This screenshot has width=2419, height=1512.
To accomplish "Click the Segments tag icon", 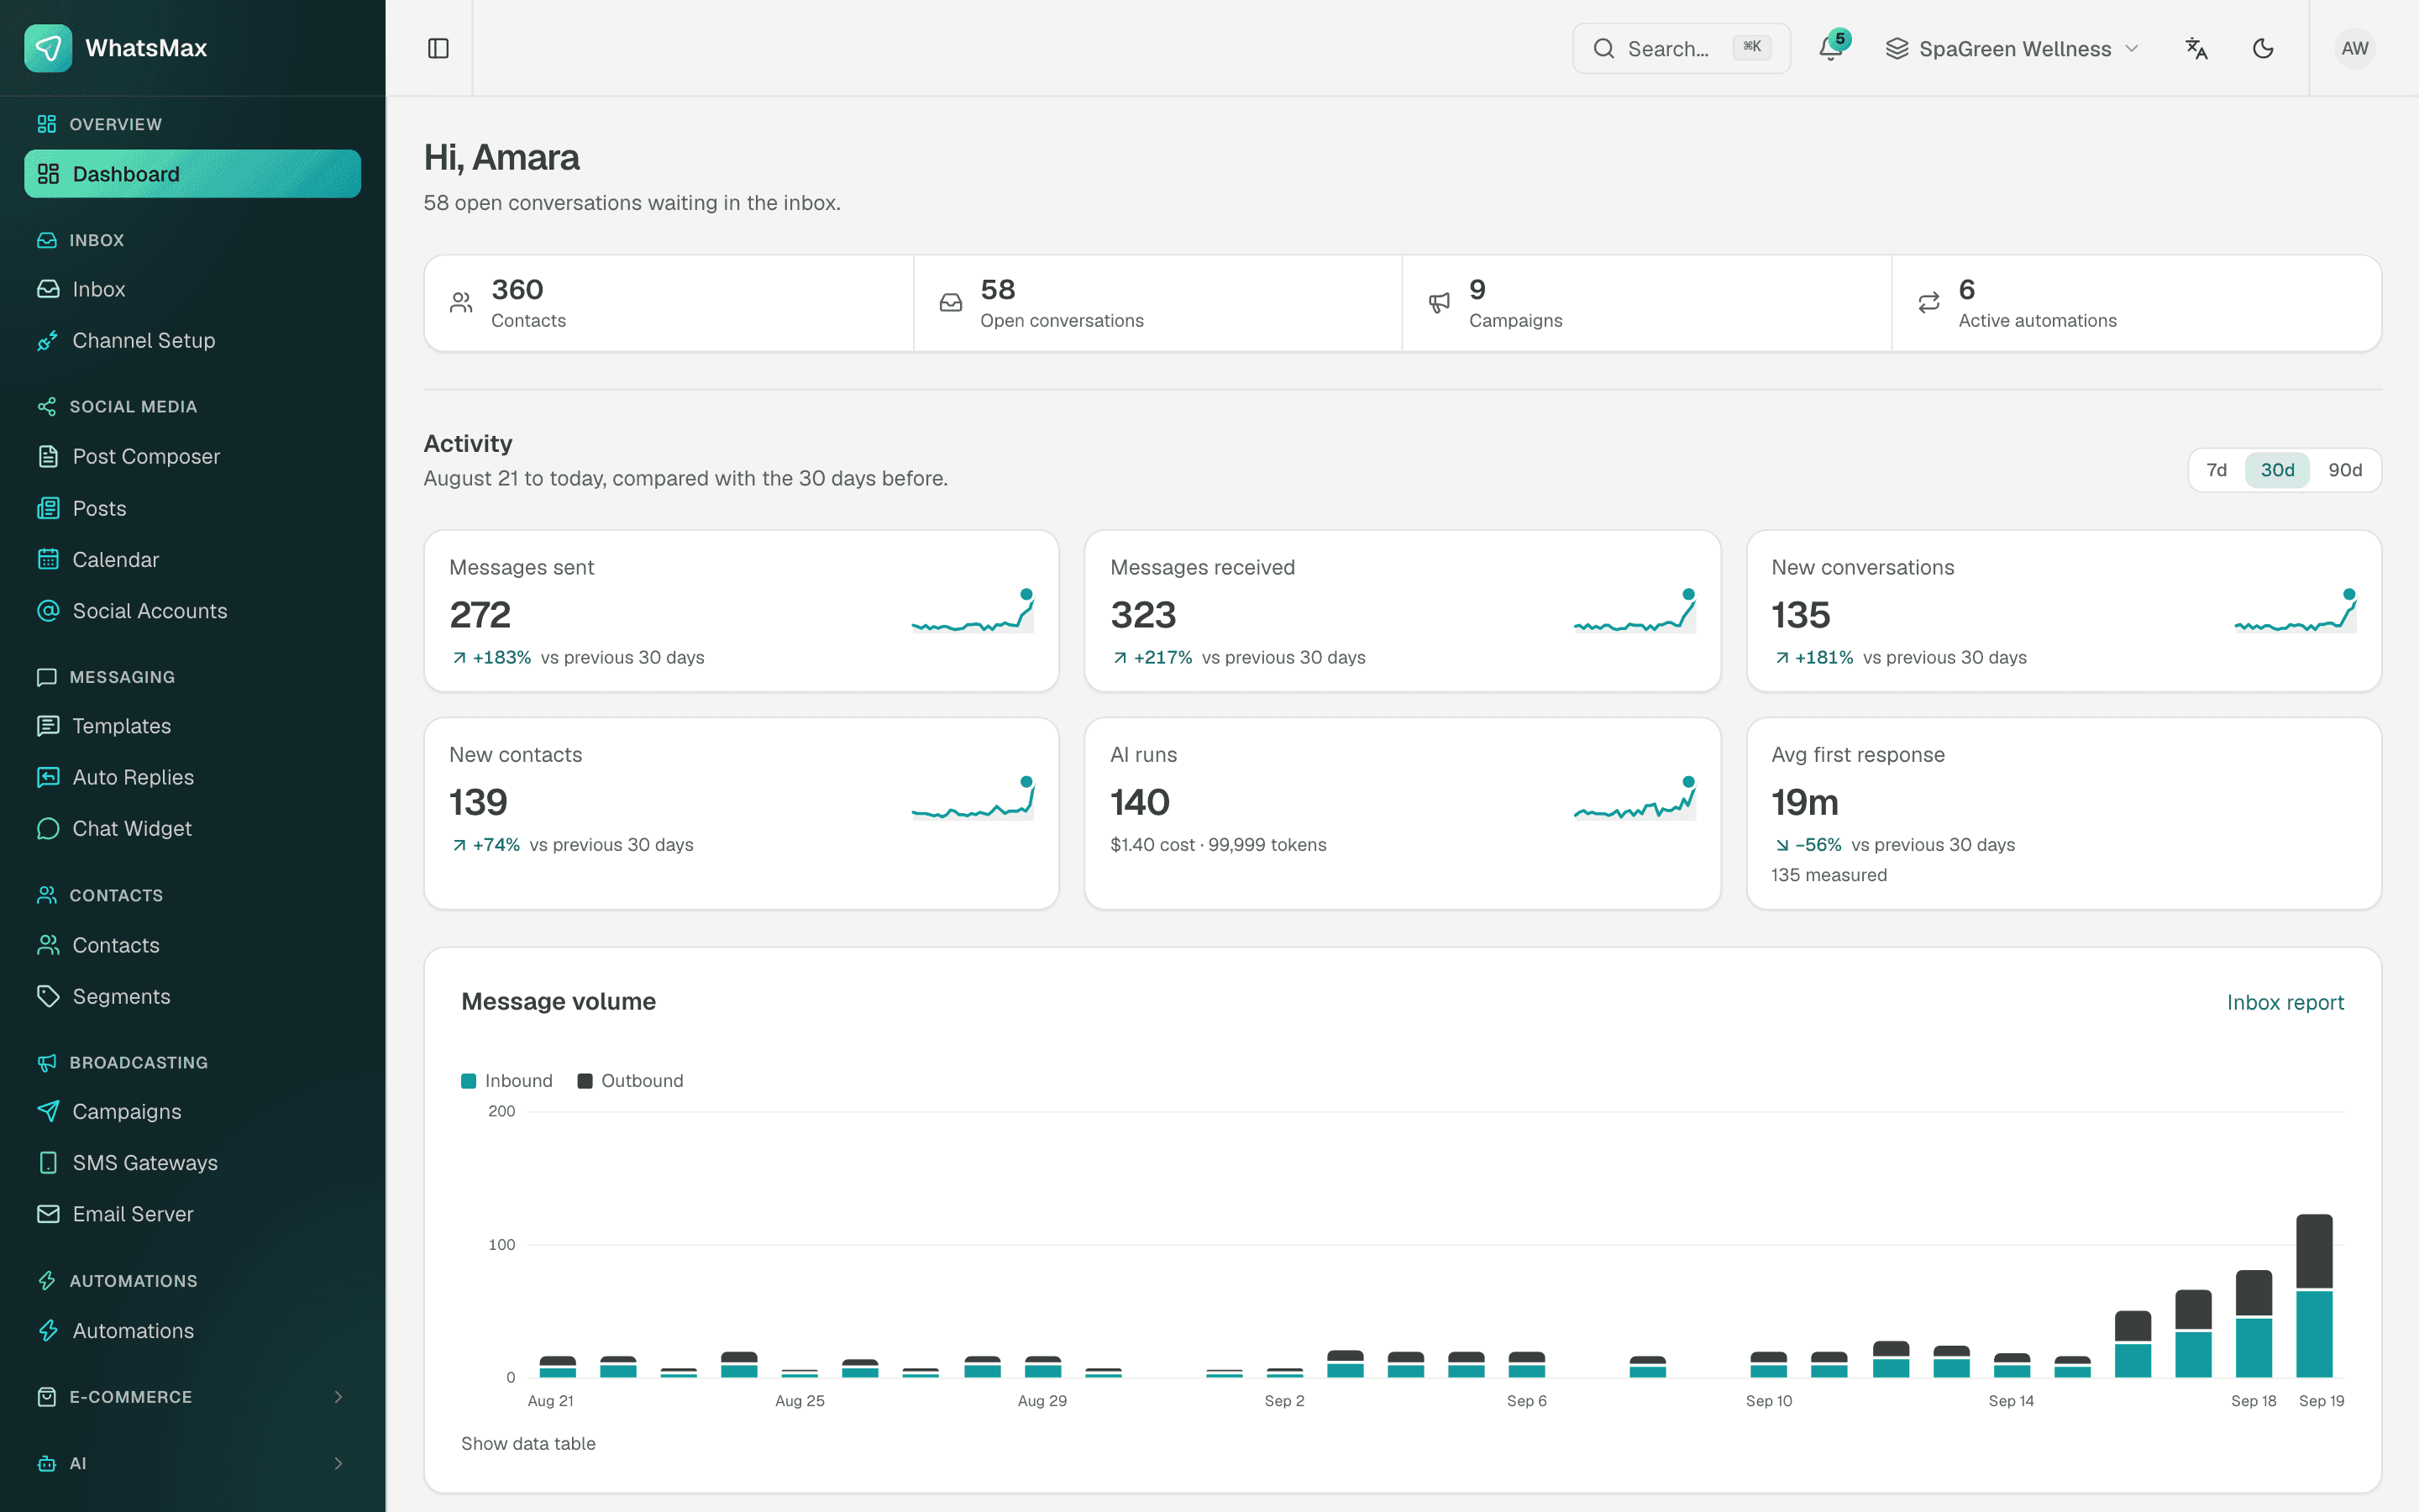I will pyautogui.click(x=48, y=996).
